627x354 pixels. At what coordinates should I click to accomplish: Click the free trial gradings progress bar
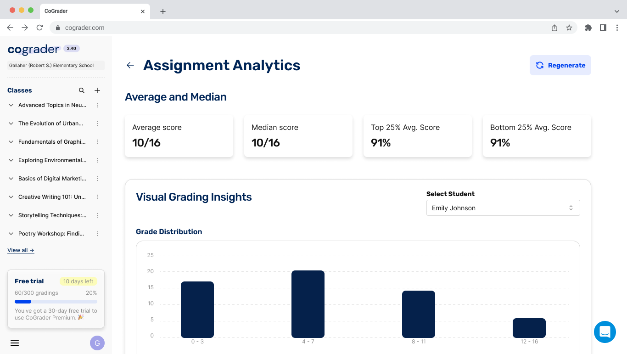[x=56, y=302]
